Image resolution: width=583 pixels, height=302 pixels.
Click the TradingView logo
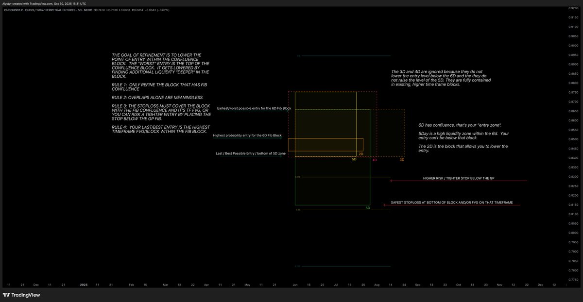tap(21, 295)
